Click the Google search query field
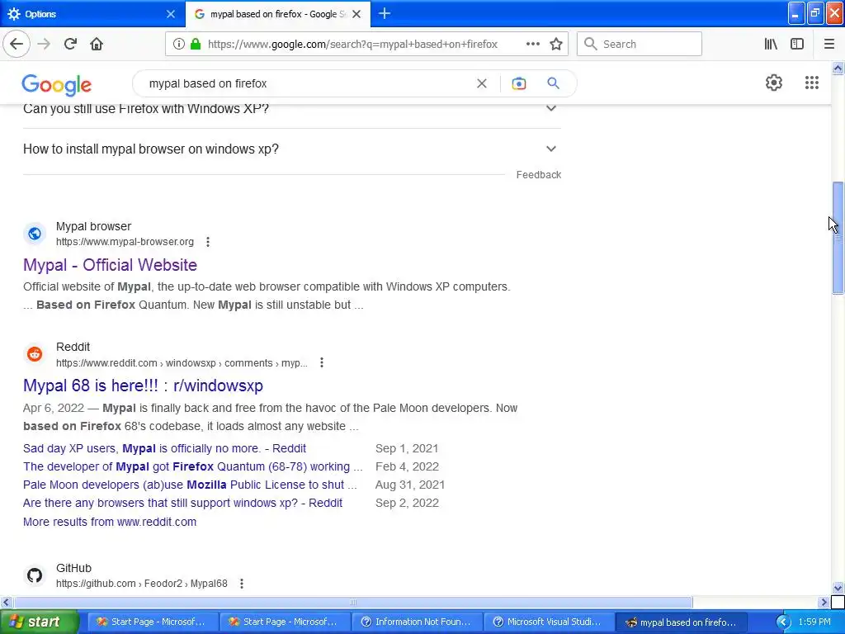This screenshot has height=634, width=845. 307,83
